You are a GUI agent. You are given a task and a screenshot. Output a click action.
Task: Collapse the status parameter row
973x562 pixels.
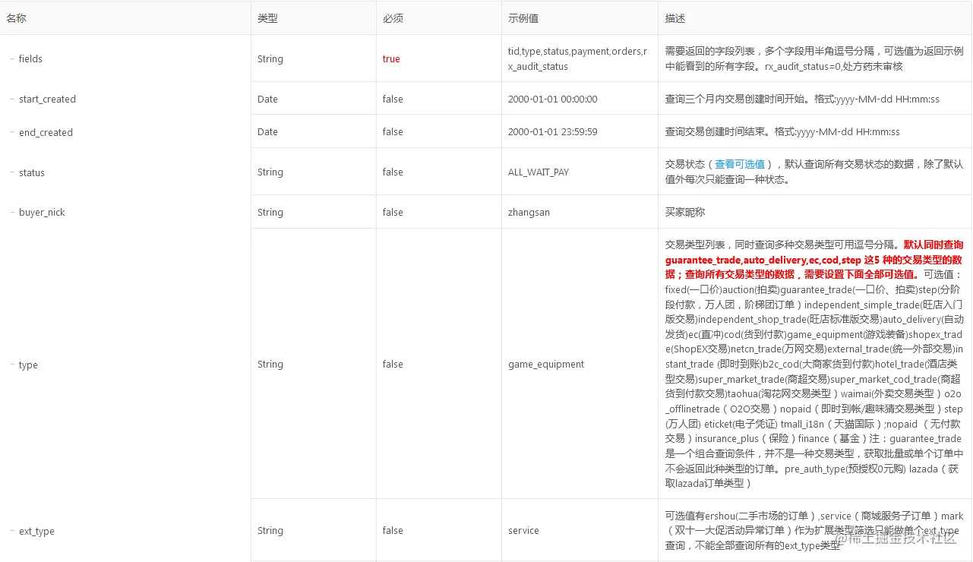coord(11,173)
